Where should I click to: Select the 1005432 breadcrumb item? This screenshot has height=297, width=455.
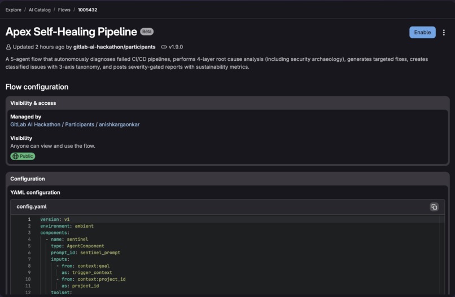[88, 10]
